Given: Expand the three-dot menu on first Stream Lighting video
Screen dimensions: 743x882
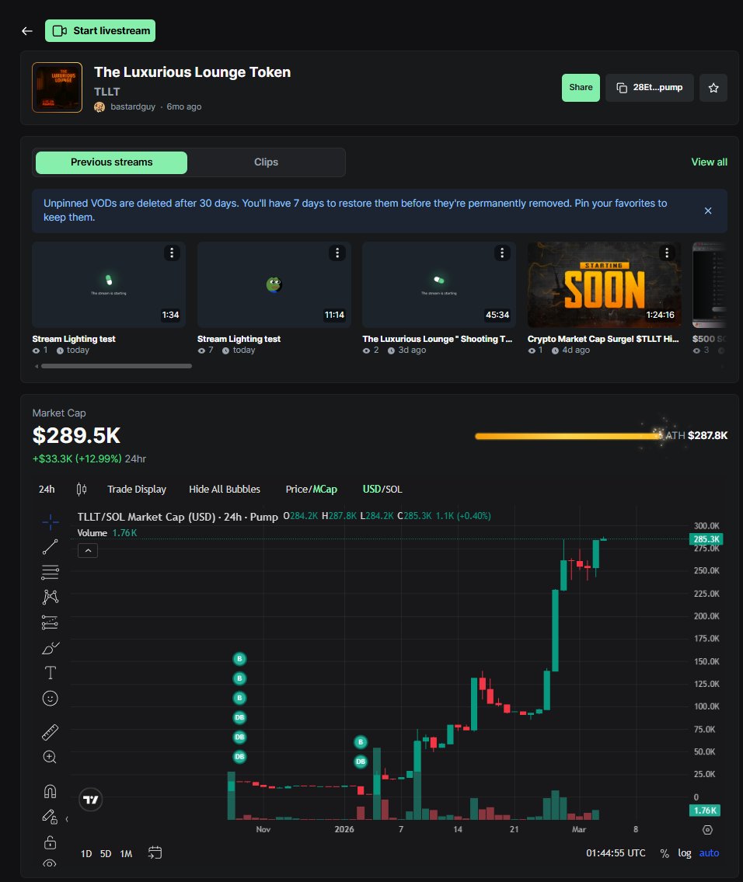Looking at the screenshot, I should tap(172, 253).
